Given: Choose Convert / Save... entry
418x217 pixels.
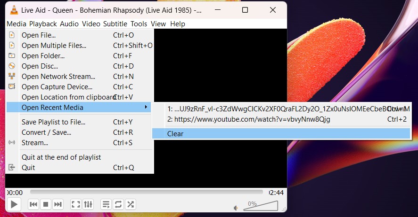Looking at the screenshot, I should 80,132.
